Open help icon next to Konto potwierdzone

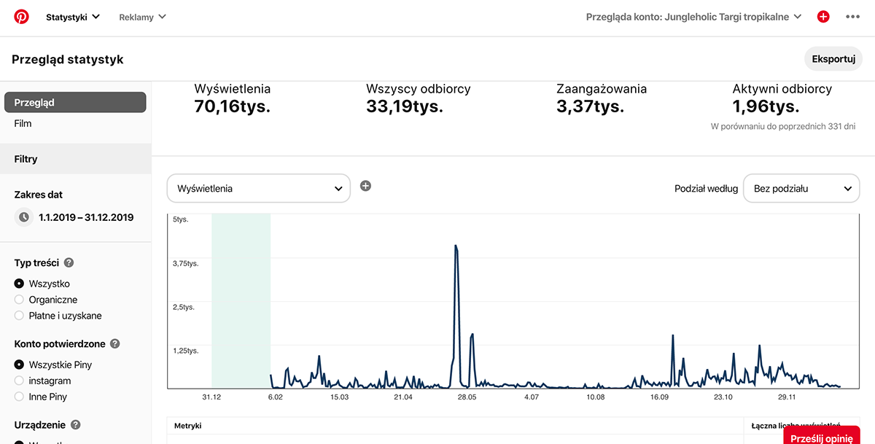(x=114, y=344)
